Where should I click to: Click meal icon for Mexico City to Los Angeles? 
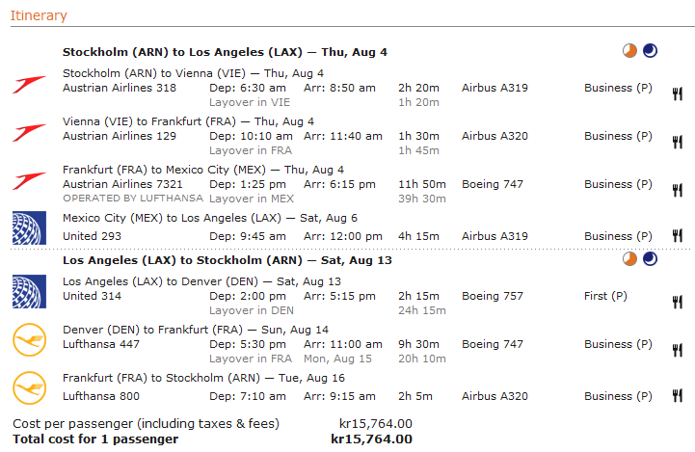point(677,236)
